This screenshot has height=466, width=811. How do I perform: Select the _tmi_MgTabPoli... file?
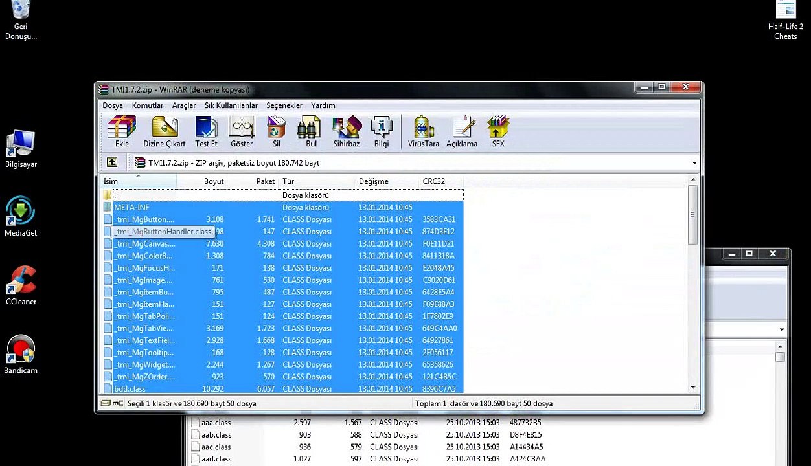282,316
